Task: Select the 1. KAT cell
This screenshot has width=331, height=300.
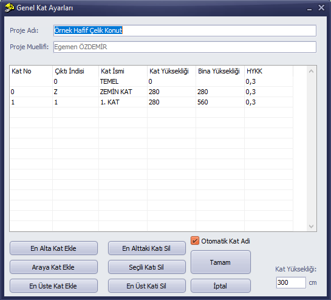Action: (123, 102)
